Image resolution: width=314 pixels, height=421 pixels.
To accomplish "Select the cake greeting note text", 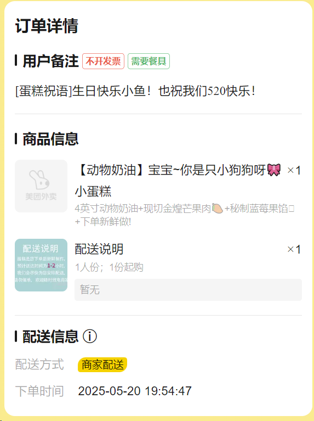I will point(135,91).
